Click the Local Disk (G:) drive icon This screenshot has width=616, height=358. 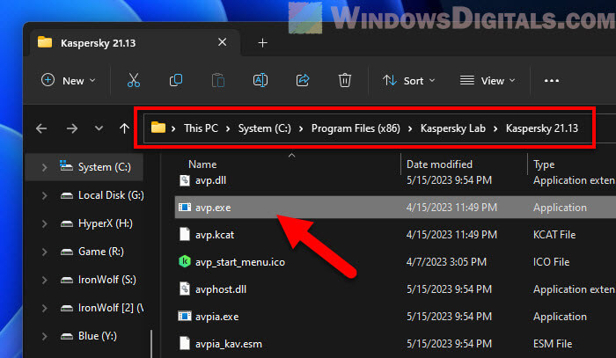67,195
